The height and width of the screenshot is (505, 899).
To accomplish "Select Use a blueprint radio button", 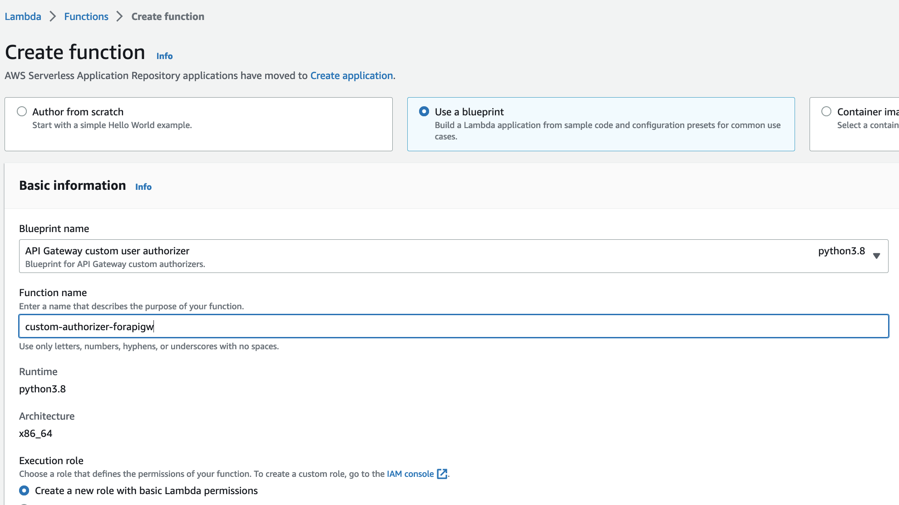I will (424, 111).
